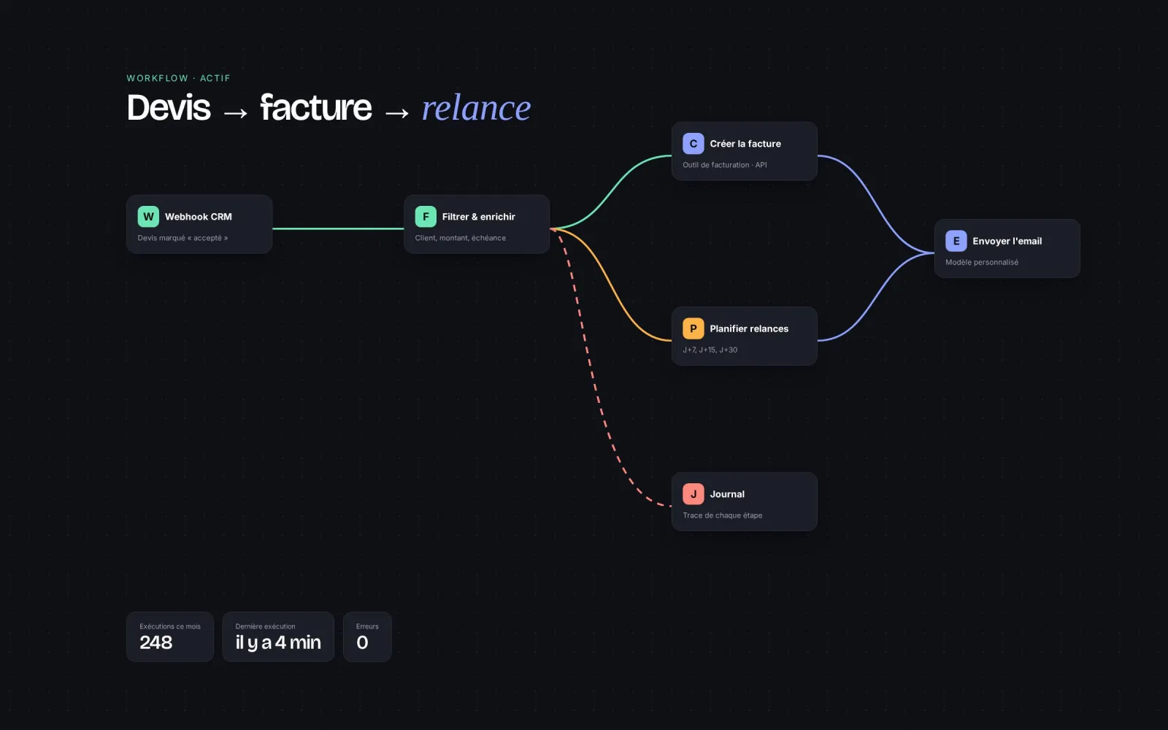Select the Filtrer & enrichir node title
This screenshot has width=1168, height=730.
(479, 217)
